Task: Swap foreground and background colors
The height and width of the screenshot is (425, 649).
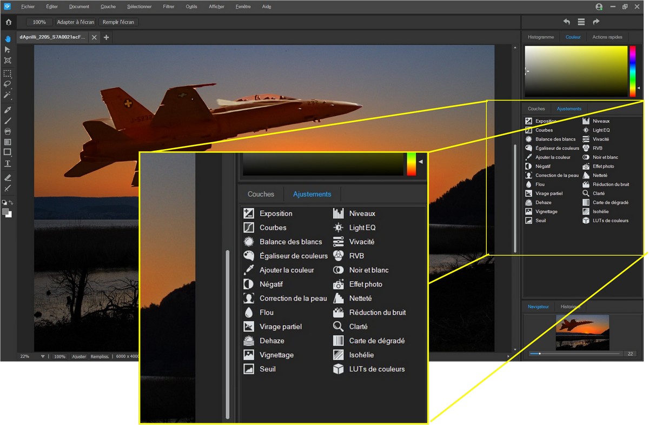Action: [11, 203]
